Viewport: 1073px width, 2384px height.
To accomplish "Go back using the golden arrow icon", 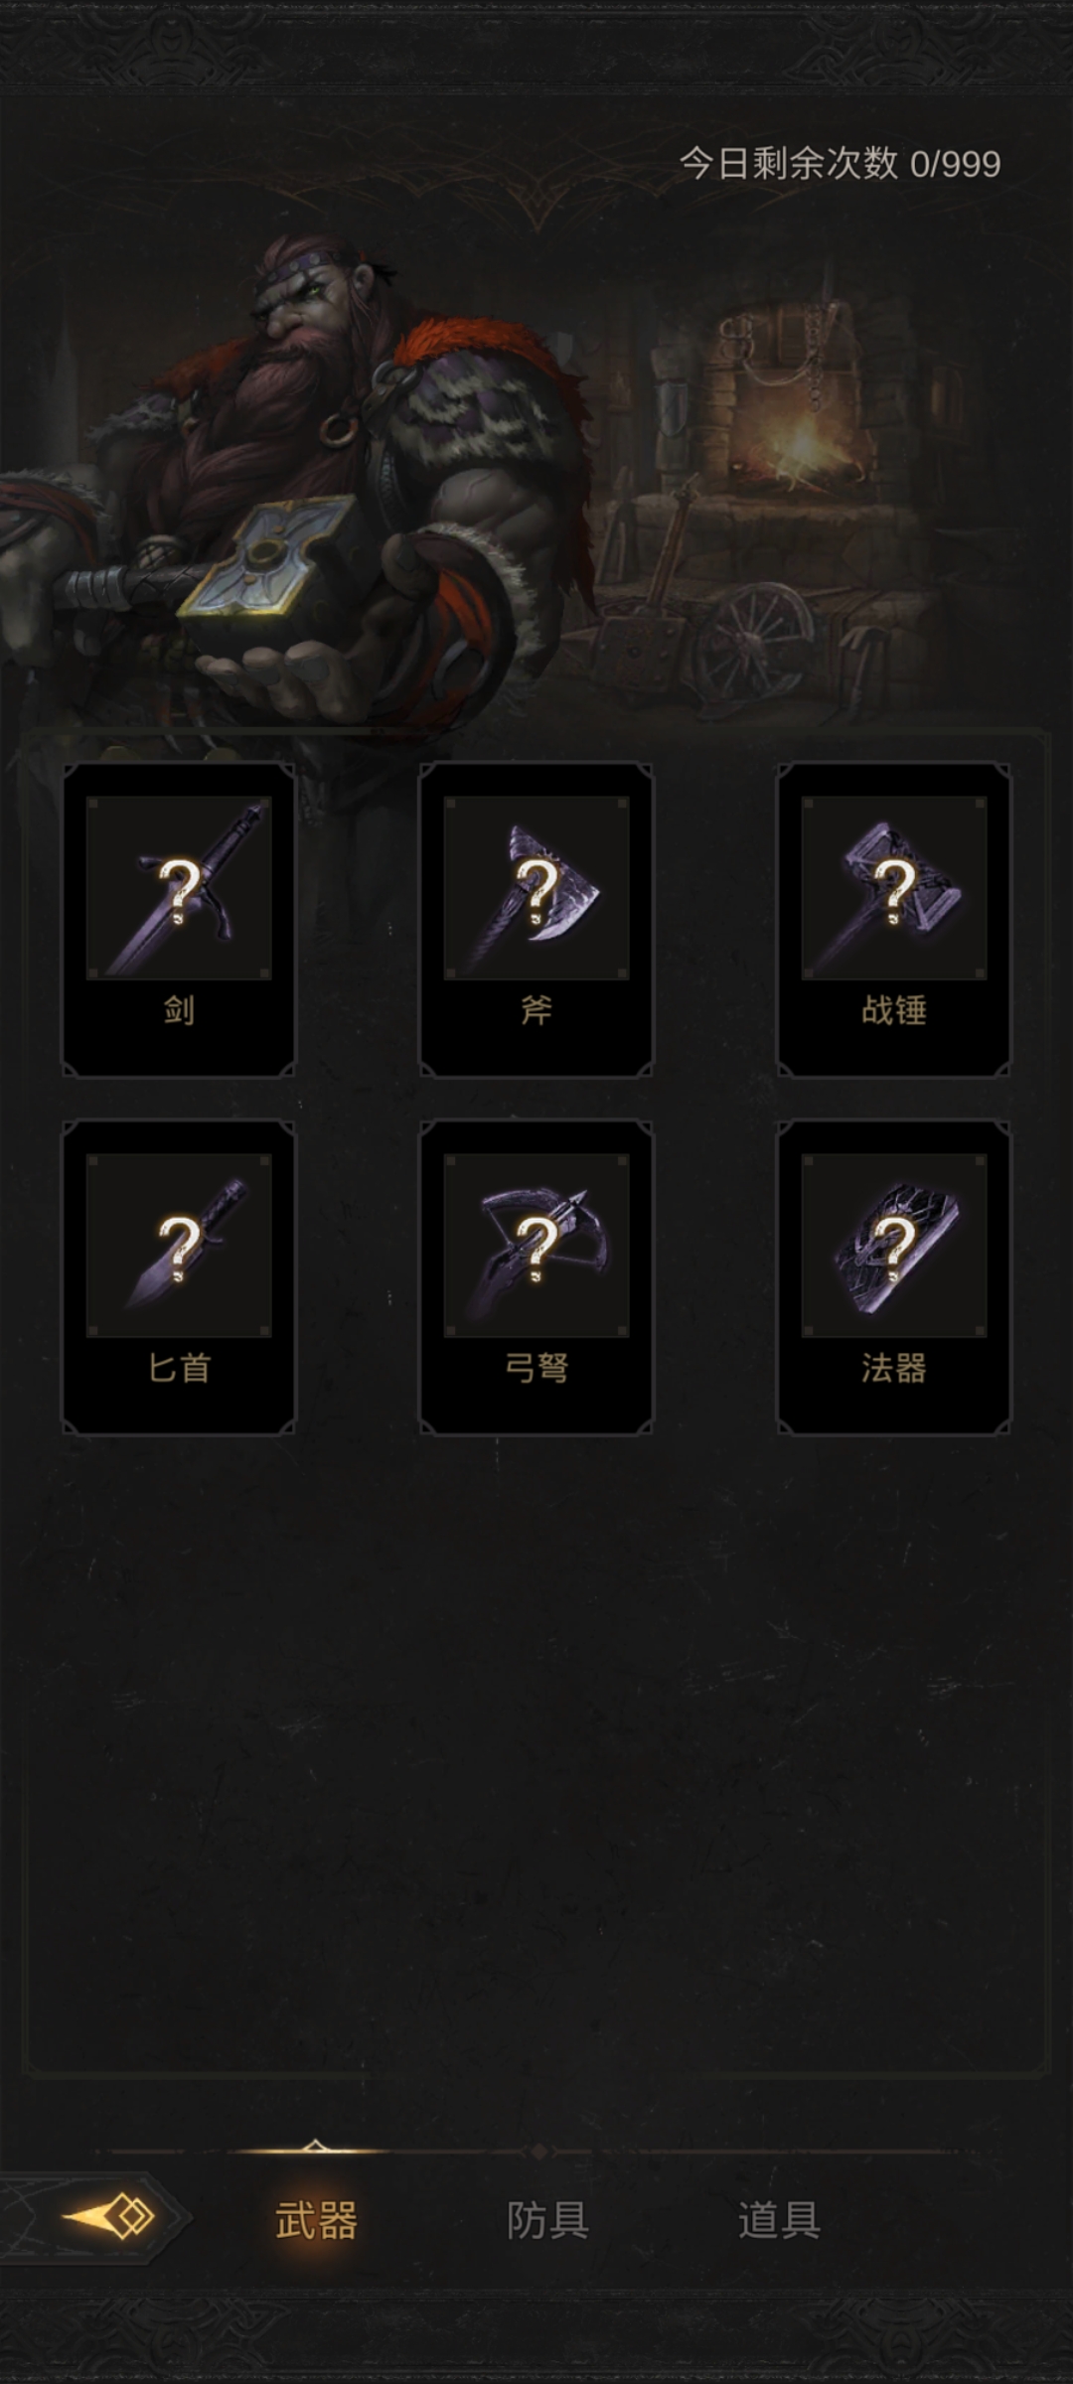I will (x=109, y=2216).
